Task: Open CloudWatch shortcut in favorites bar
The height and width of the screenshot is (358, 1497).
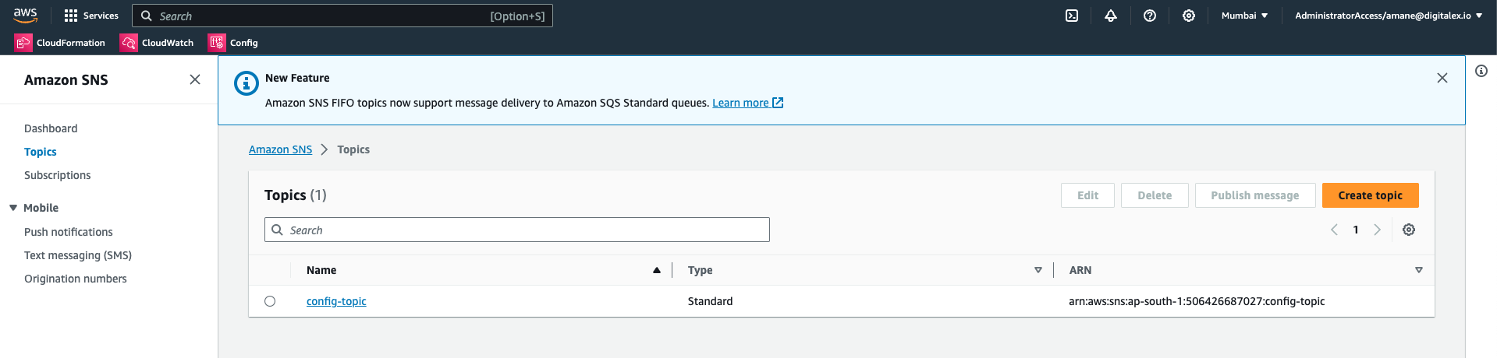Action: pos(157,43)
